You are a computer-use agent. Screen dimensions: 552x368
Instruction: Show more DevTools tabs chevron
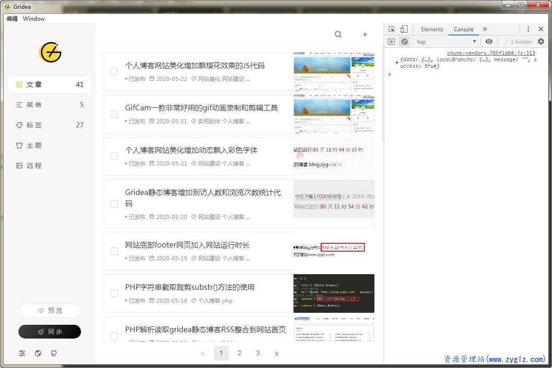click(485, 29)
